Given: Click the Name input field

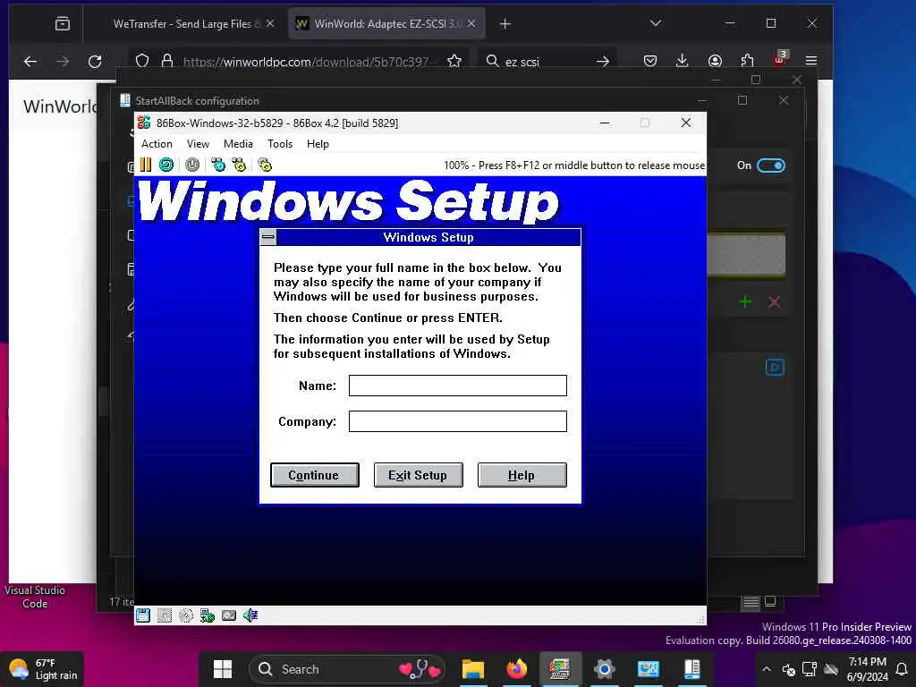Looking at the screenshot, I should [x=457, y=386].
